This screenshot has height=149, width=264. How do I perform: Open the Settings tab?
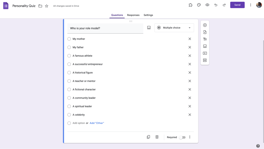tap(148, 15)
